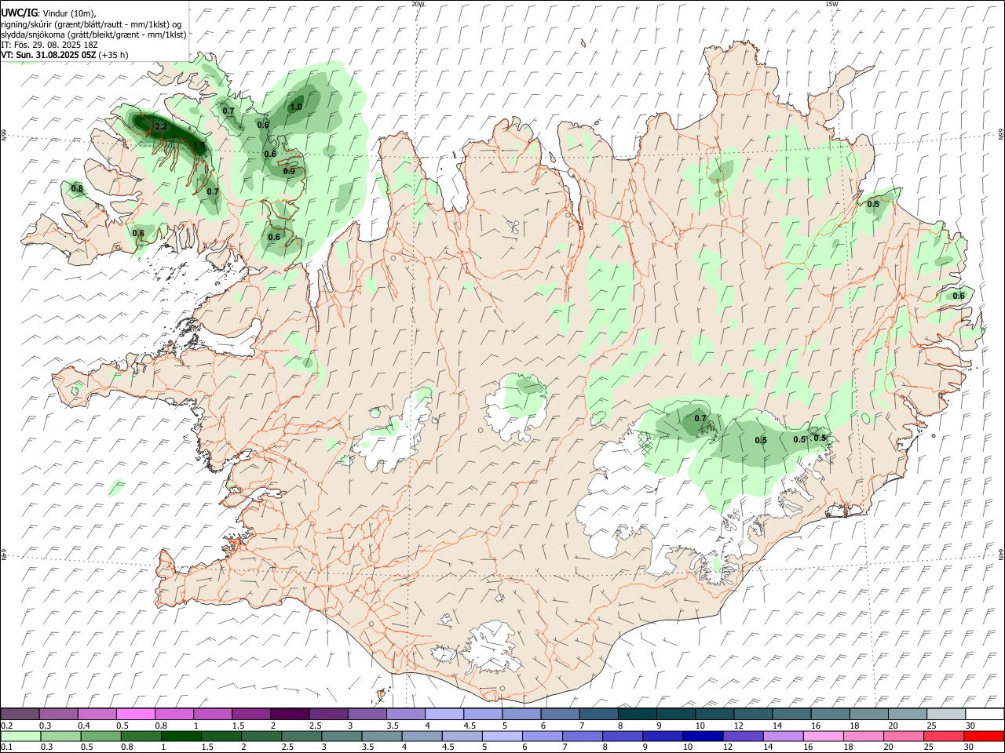
Task: Click the snow scale swatch labeled 0.2
Action: tap(20, 714)
